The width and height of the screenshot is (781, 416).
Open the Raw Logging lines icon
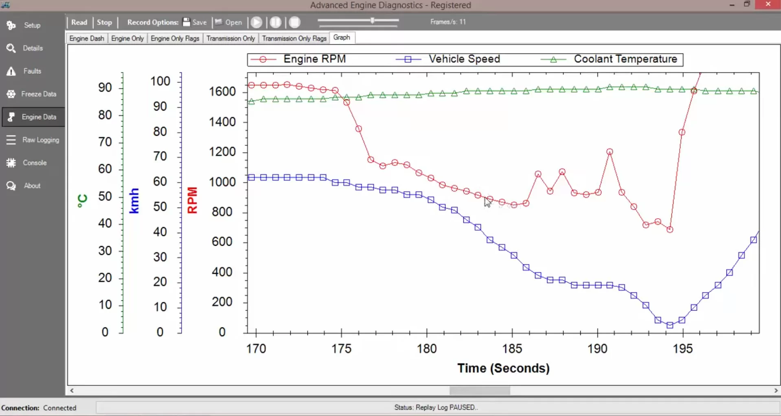click(11, 140)
